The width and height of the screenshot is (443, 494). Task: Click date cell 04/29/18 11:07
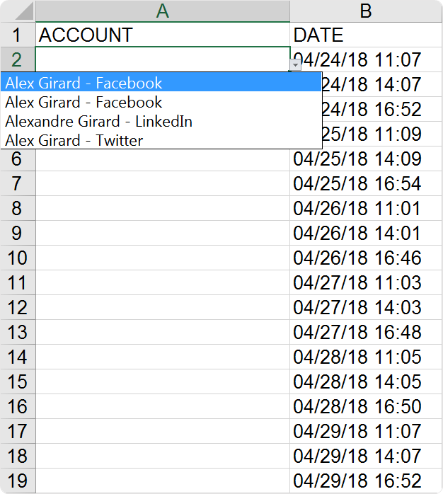click(366, 431)
